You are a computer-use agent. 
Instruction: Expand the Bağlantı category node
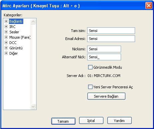tap(6, 21)
